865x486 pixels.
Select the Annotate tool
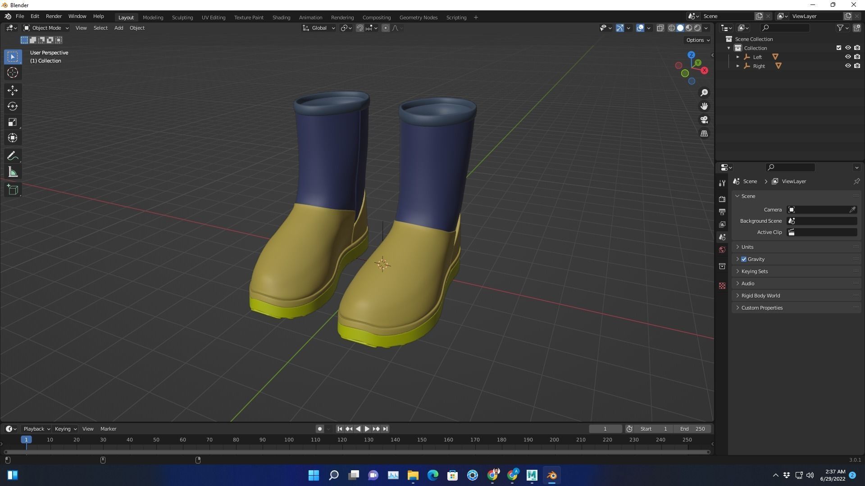[13, 156]
